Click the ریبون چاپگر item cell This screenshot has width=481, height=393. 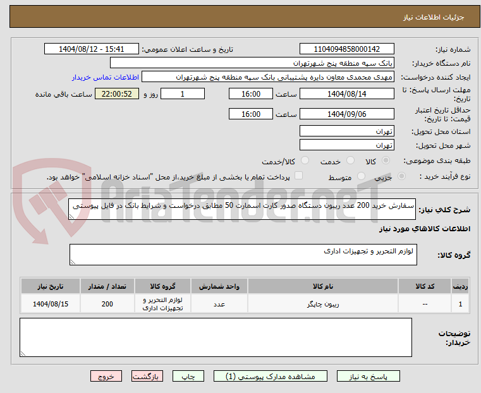[x=323, y=304]
